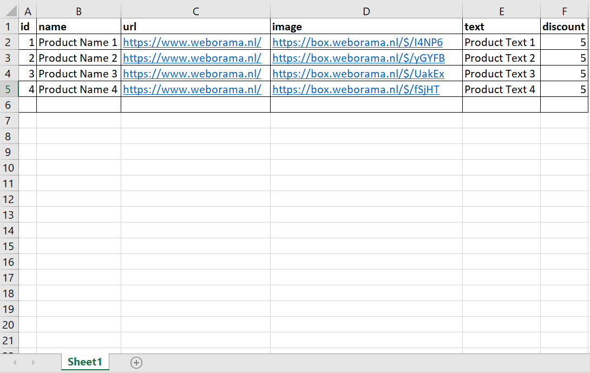The width and height of the screenshot is (590, 373).
Task: Open image link ending yGYFB
Action: coord(358,58)
